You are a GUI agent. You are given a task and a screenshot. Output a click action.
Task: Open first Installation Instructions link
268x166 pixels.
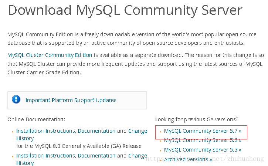45,131
